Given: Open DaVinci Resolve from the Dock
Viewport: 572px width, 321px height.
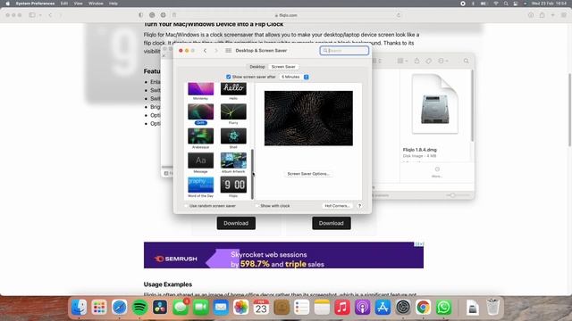Looking at the screenshot, I should pos(160,308).
